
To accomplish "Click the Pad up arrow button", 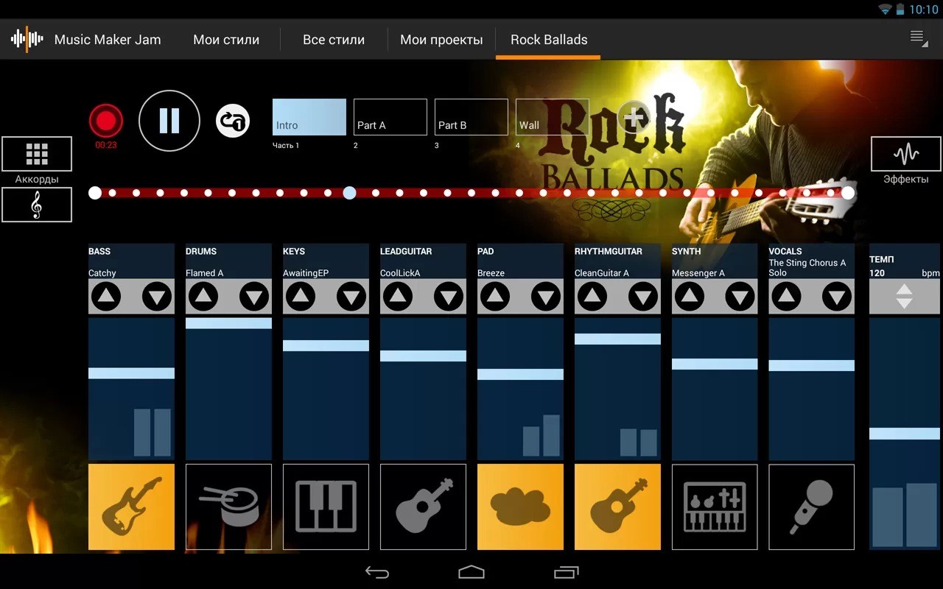I will pos(495,297).
